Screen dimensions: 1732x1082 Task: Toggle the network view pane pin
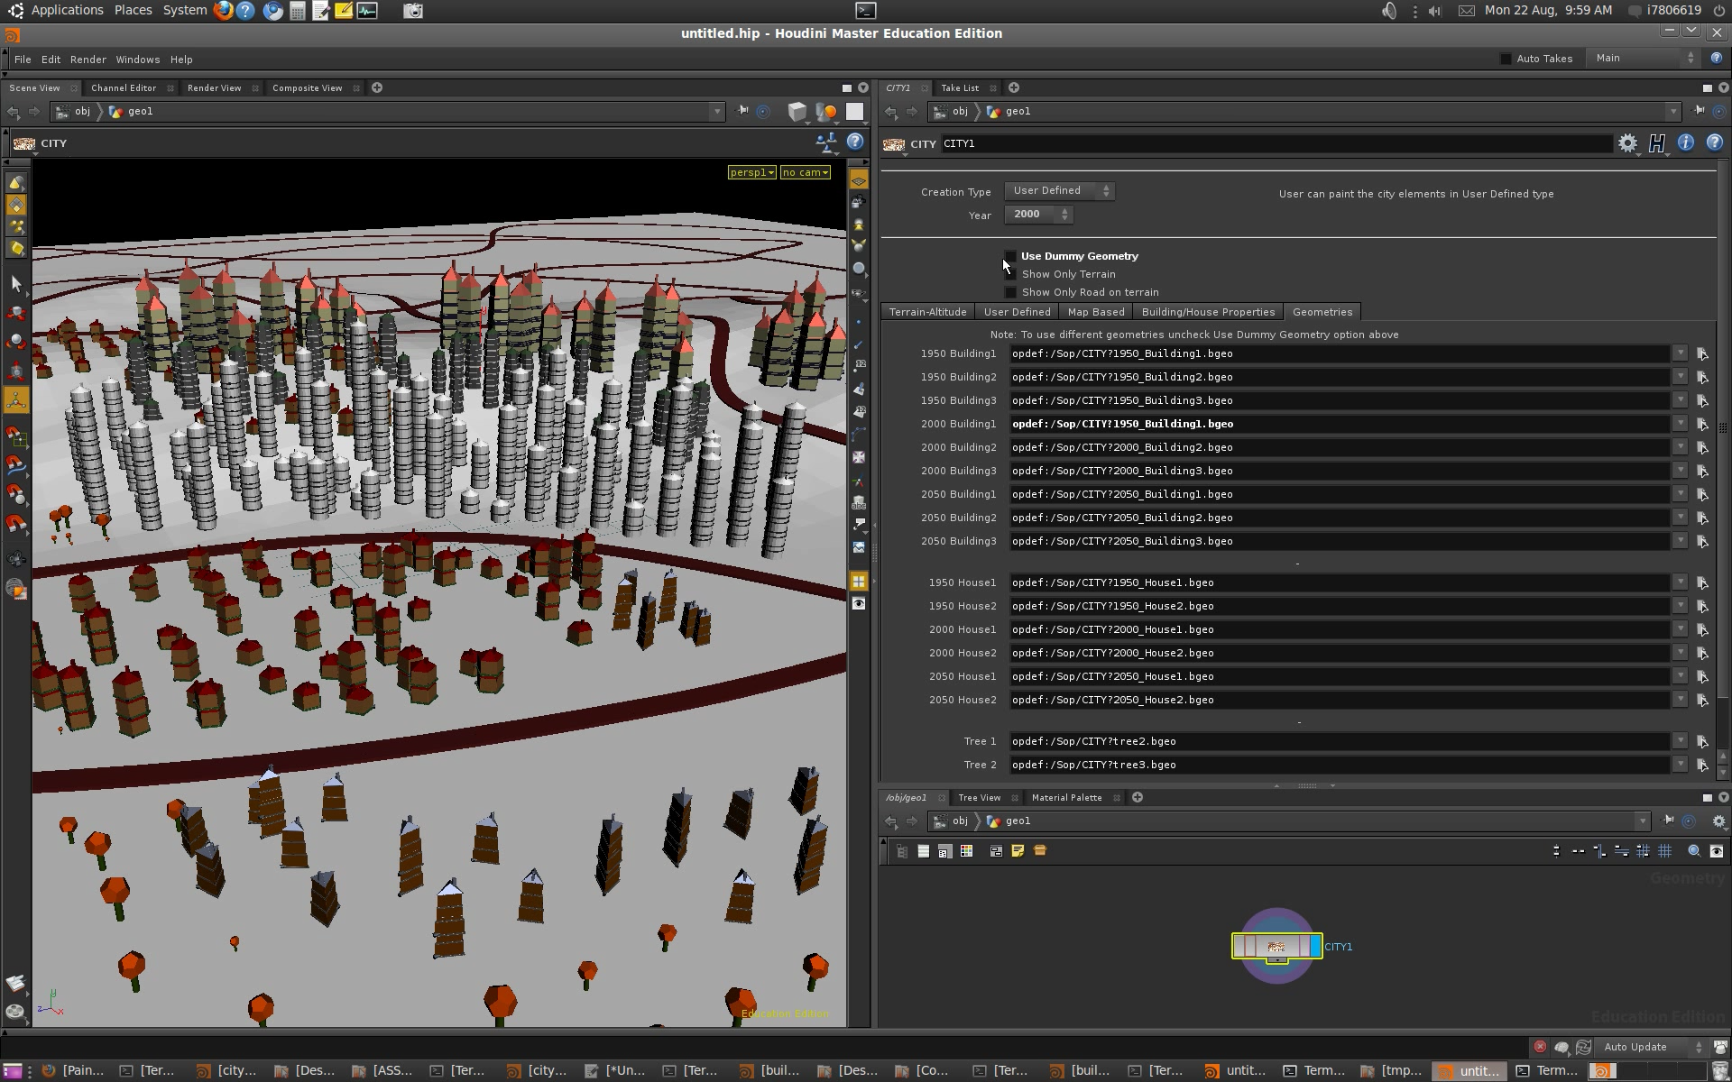(x=1668, y=821)
